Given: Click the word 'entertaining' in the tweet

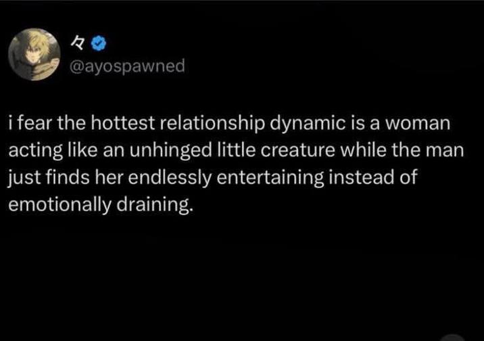Looking at the screenshot, I should click(x=270, y=179).
